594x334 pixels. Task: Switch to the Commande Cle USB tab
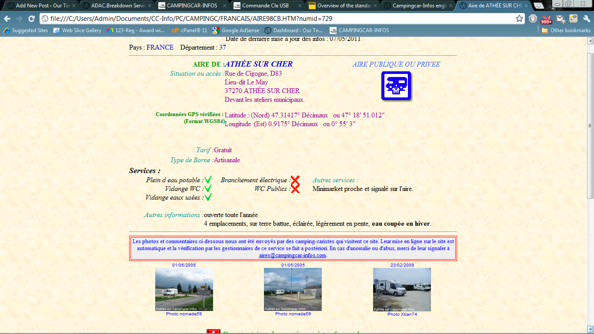point(266,6)
